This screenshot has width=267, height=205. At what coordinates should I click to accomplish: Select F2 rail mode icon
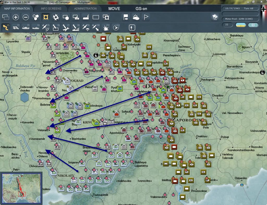[x=16, y=27]
